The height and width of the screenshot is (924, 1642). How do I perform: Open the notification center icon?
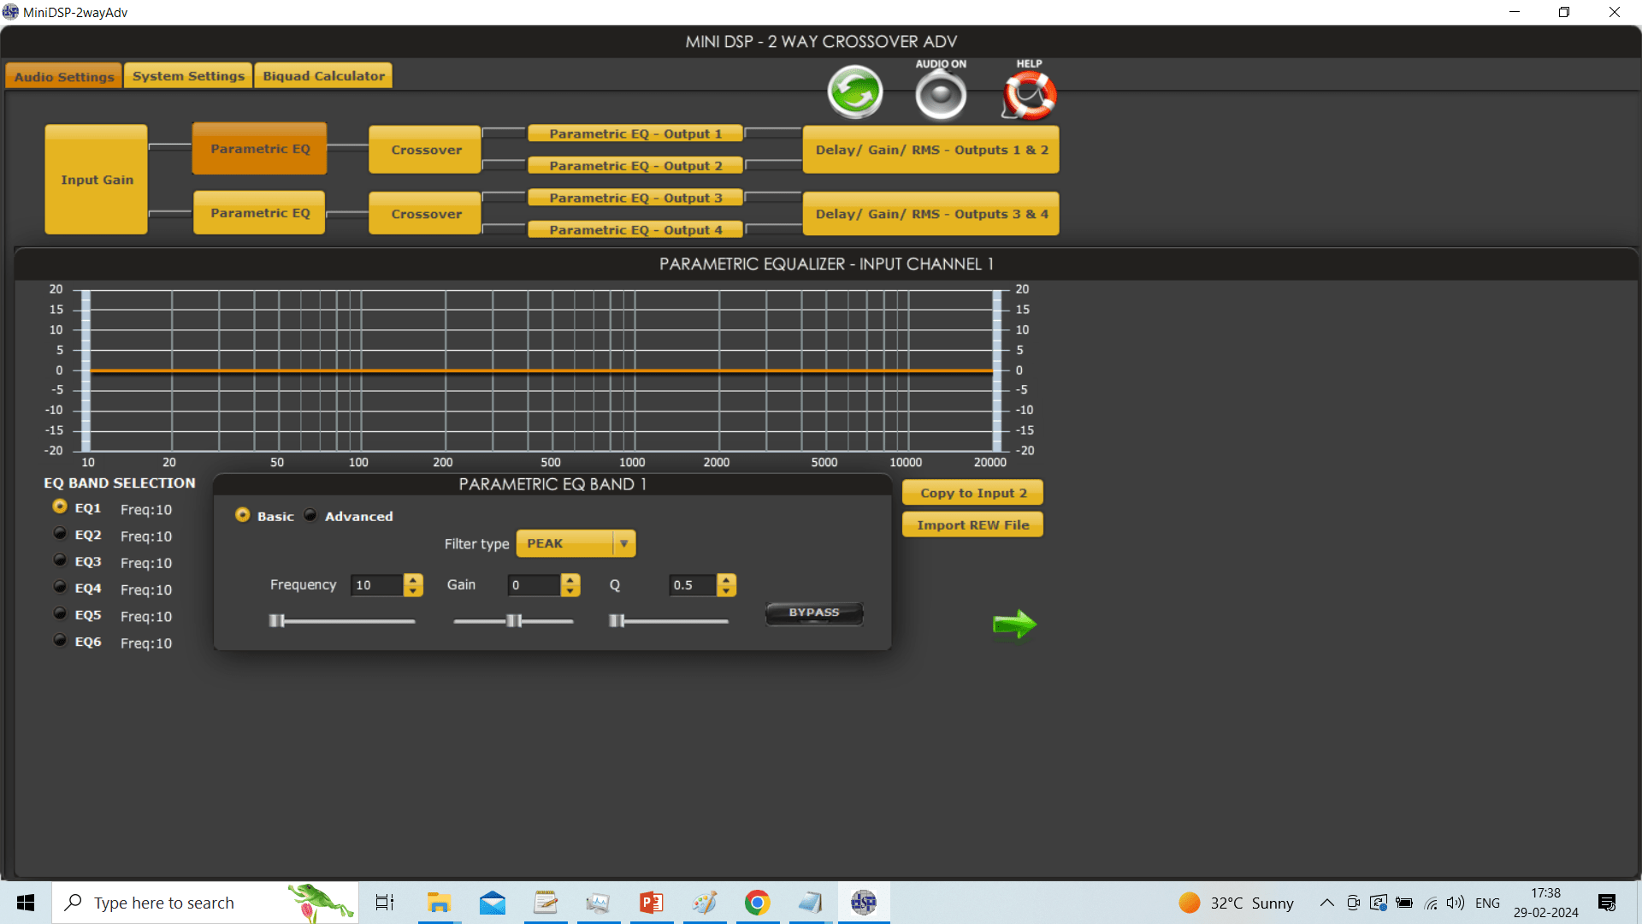coord(1607,903)
